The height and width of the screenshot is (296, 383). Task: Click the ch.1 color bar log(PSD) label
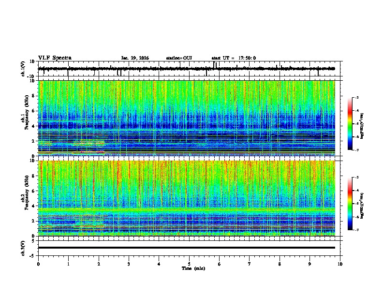pos(362,126)
